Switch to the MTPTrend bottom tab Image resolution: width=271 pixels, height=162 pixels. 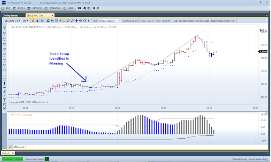point(19,147)
